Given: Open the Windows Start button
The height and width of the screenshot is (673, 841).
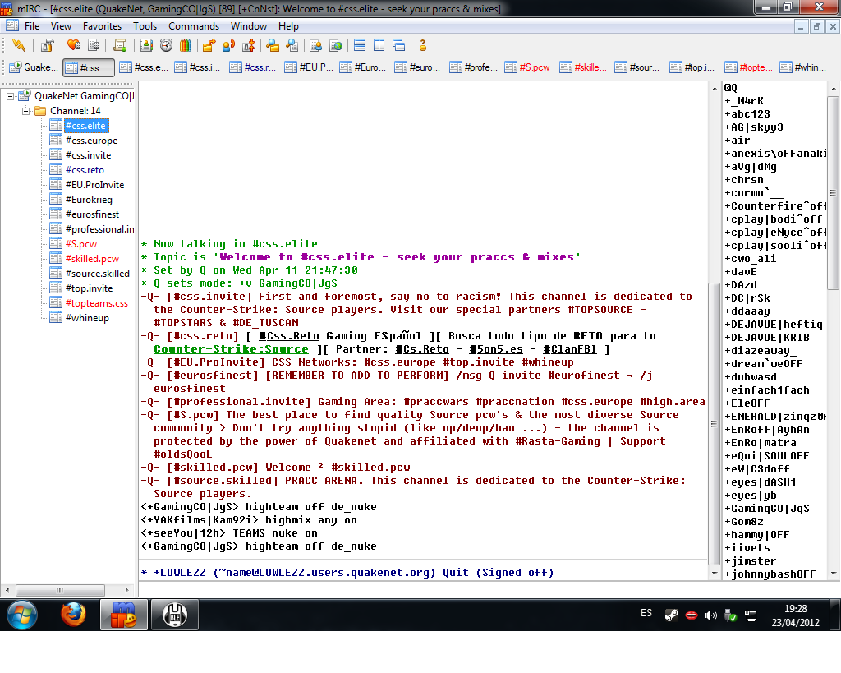Looking at the screenshot, I should 22,615.
